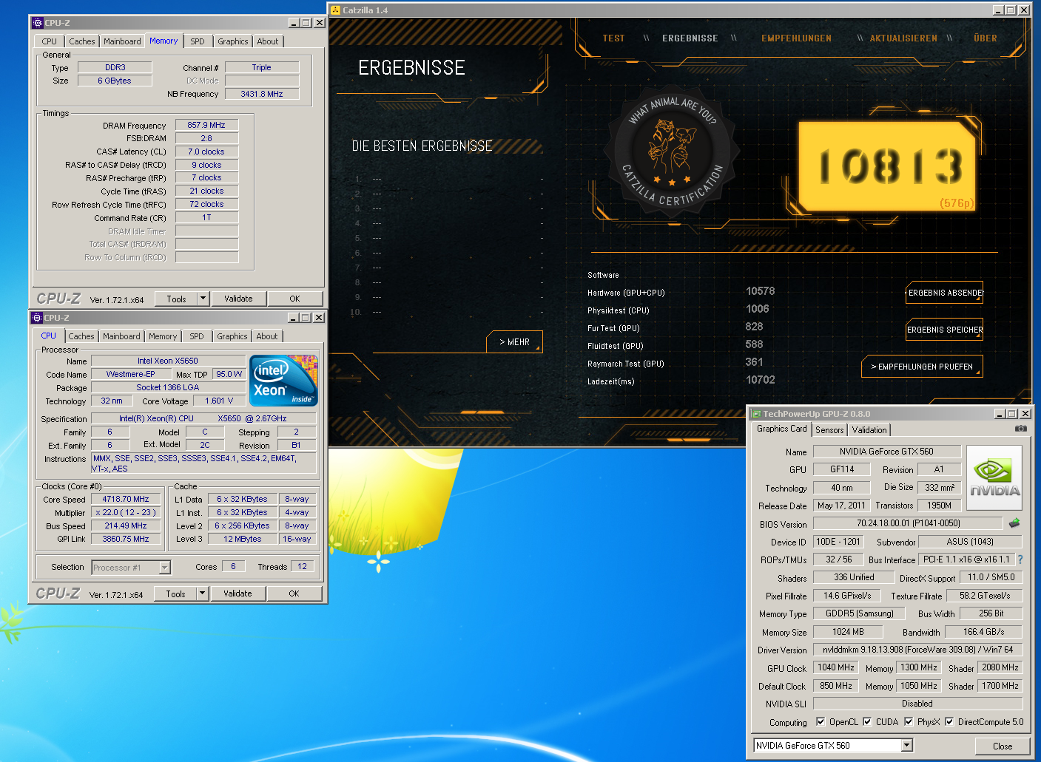Image resolution: width=1041 pixels, height=762 pixels.
Task: Click the GPU Clock 1040 MHz value
Action: [x=836, y=667]
